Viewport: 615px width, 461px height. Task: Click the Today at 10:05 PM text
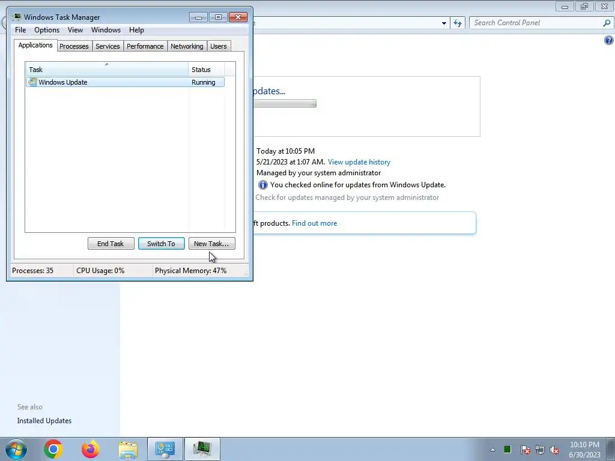pyautogui.click(x=285, y=151)
